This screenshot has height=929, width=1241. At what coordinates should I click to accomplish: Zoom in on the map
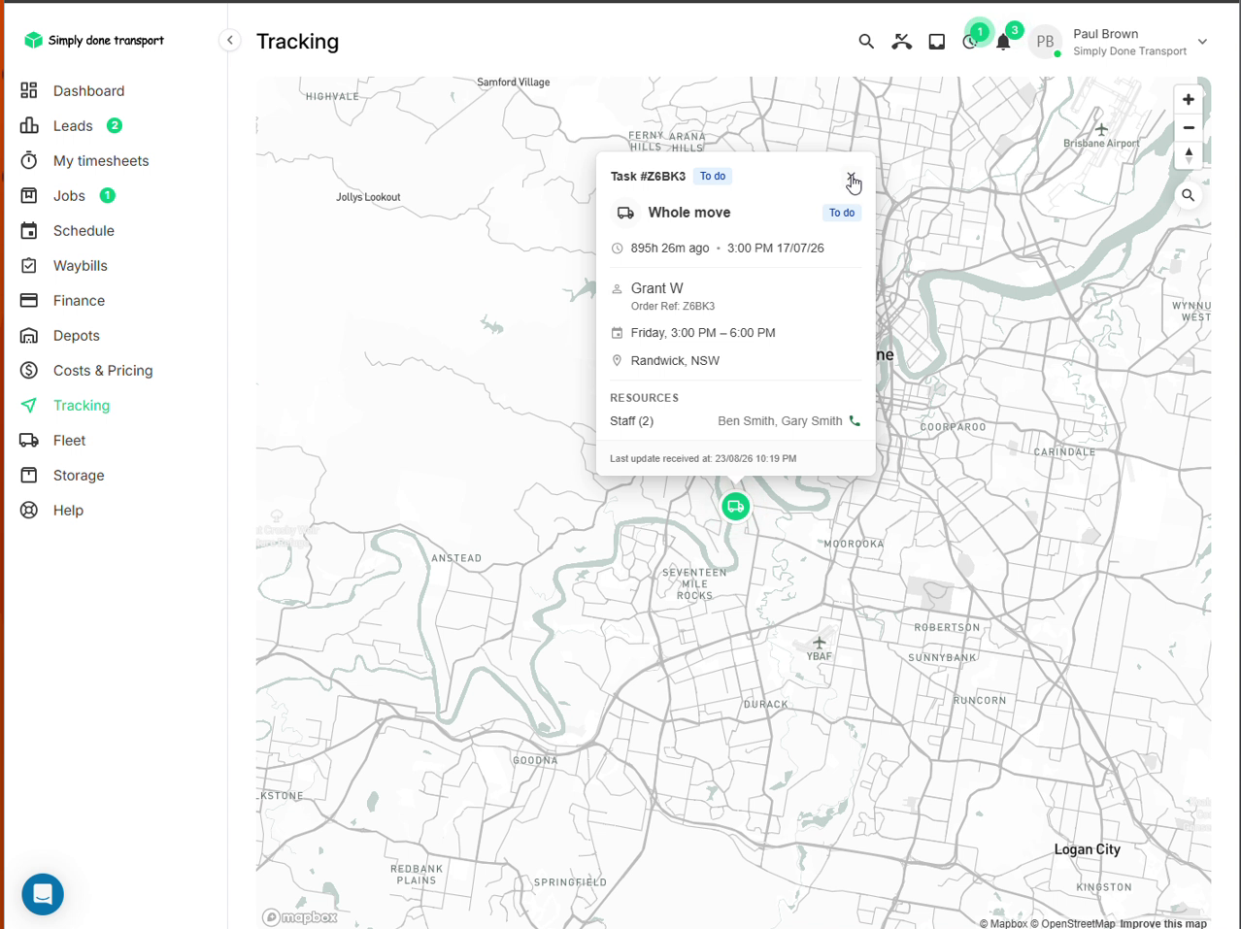(1189, 100)
